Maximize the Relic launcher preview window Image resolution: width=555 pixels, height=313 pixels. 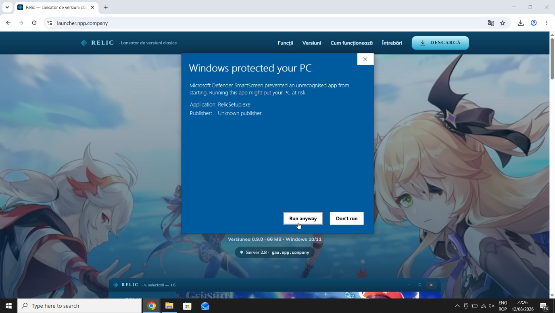click(420, 285)
